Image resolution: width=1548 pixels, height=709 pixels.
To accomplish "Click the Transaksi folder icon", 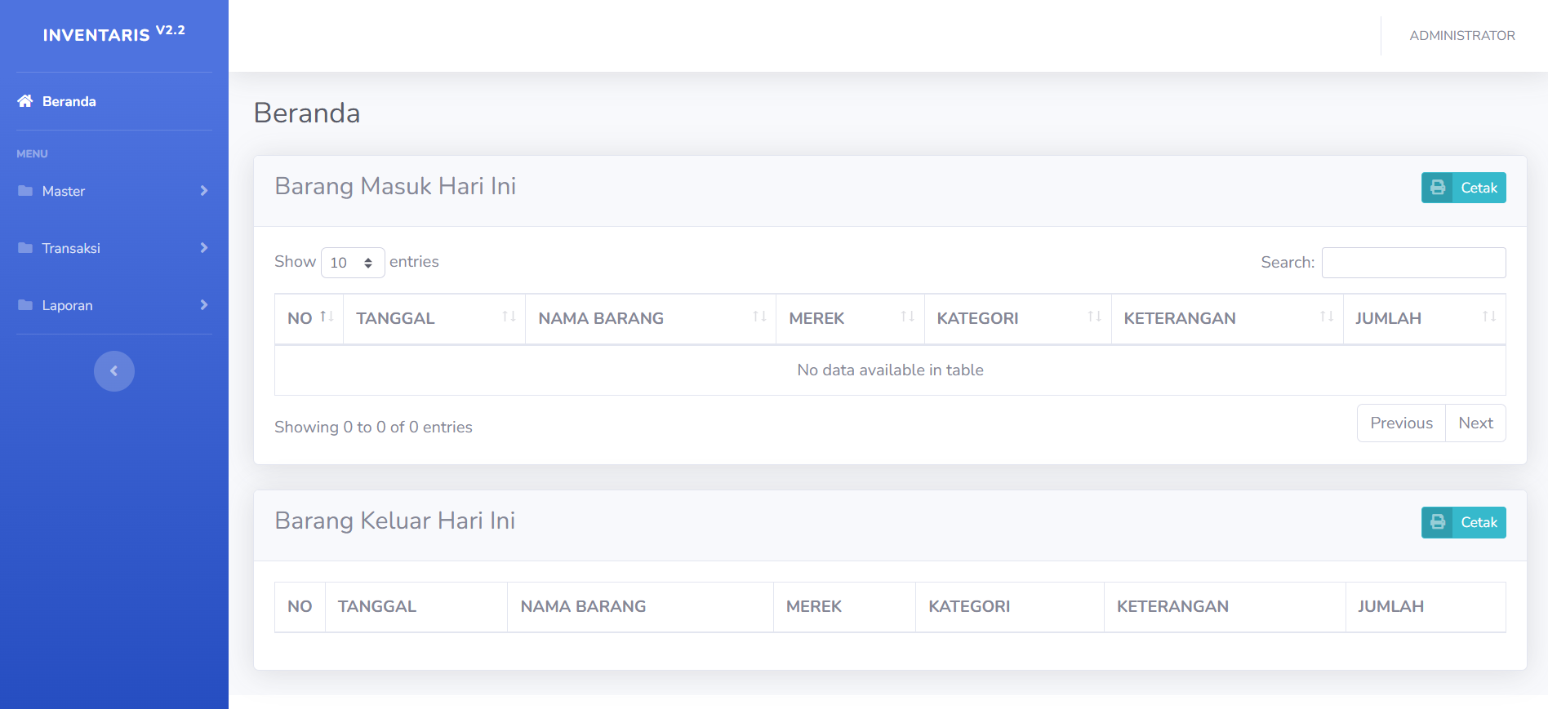I will pos(25,248).
